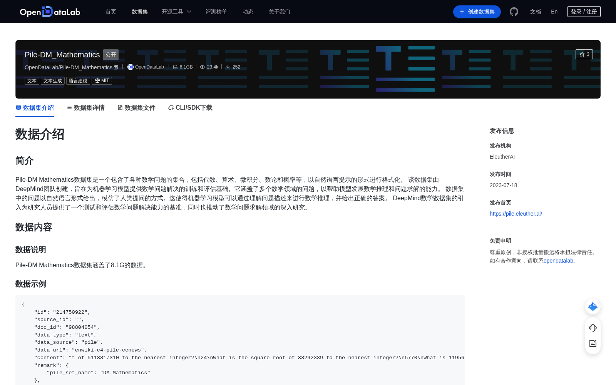Screen dimensions: 616x385
Task: Click the 数据示例 heading
Action: tap(31, 284)
